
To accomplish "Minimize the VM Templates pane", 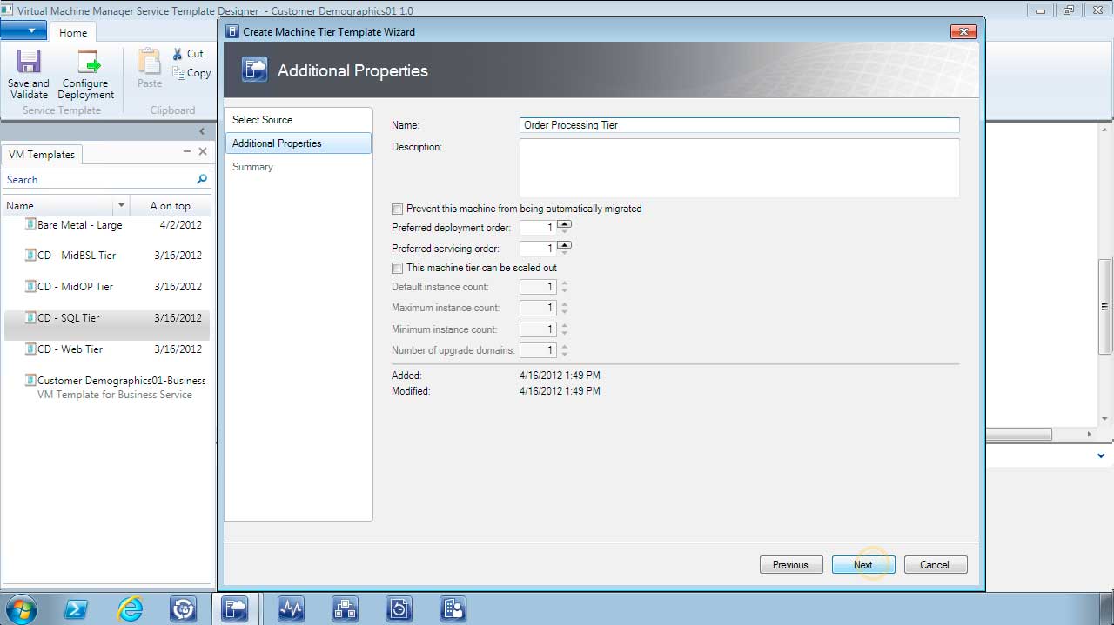I will pyautogui.click(x=187, y=151).
